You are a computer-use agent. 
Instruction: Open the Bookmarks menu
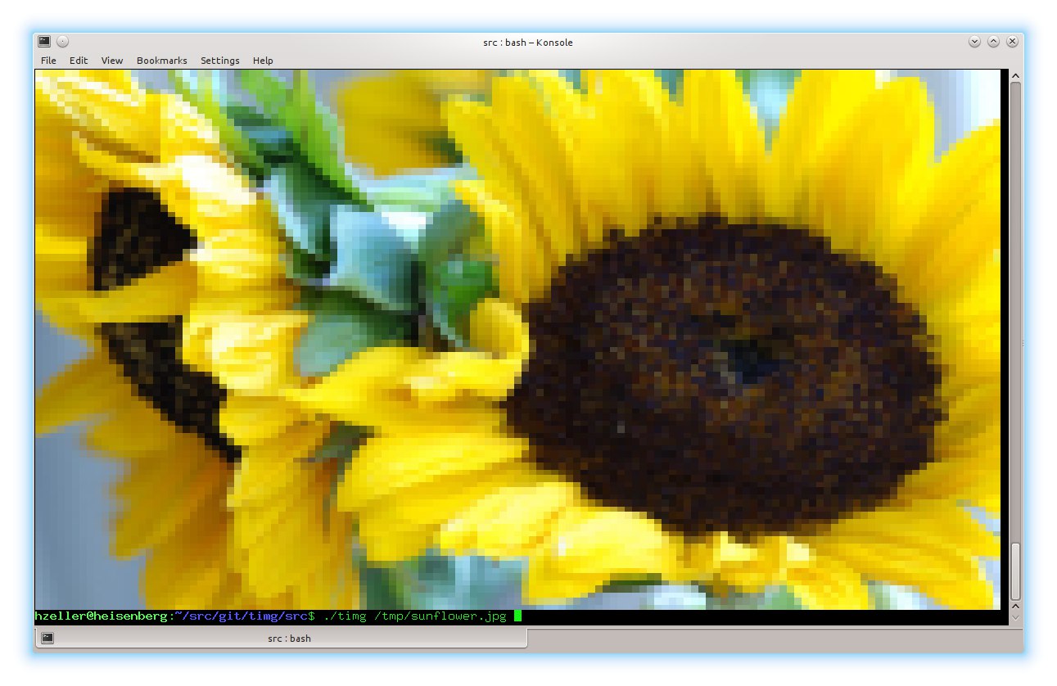pos(162,61)
